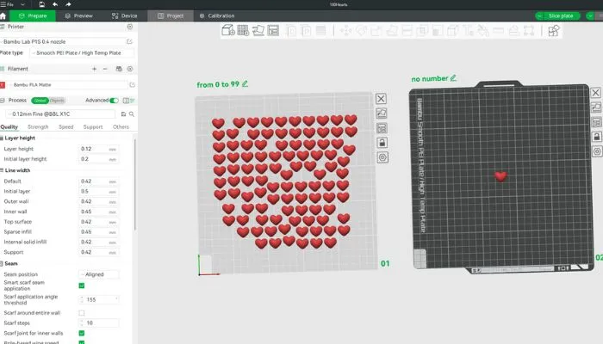Click the Auto orient toolbar icon
The image size is (603, 344).
258,31
